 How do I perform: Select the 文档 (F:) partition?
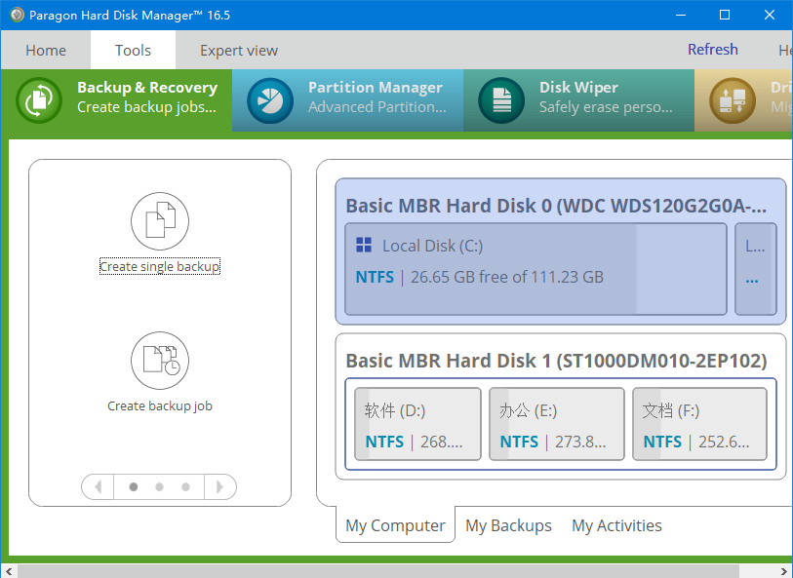click(700, 424)
